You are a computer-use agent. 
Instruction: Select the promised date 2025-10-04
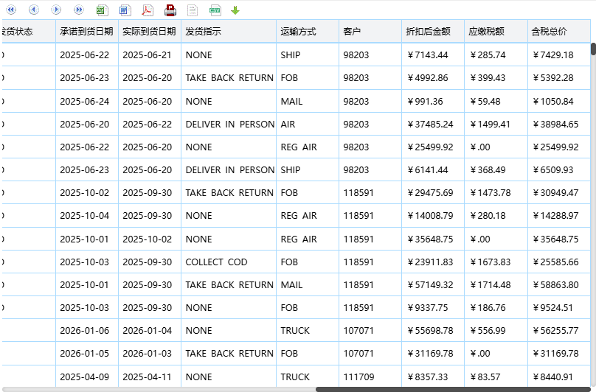click(87, 216)
